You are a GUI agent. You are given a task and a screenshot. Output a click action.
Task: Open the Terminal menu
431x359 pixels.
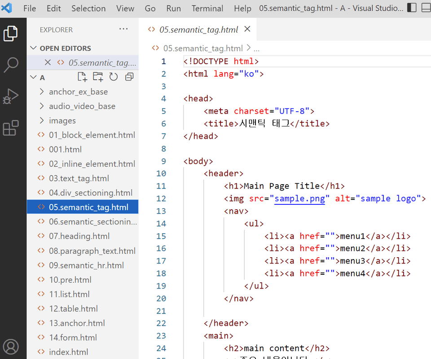(x=207, y=9)
